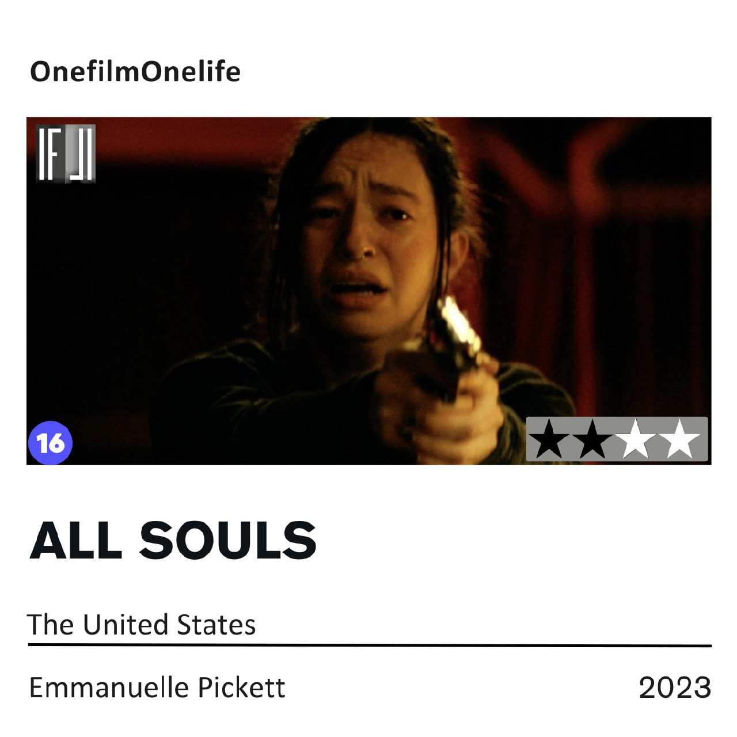Open director name Emmanuelle Pickett
This screenshot has height=737, width=737.
157,687
